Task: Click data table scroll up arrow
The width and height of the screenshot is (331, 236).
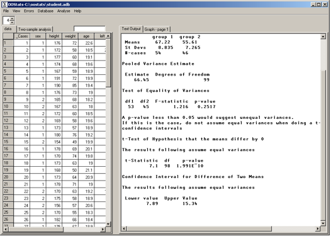Action: coord(108,36)
